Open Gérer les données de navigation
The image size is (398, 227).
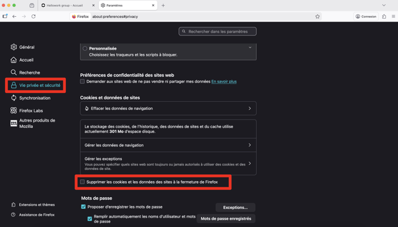168,145
